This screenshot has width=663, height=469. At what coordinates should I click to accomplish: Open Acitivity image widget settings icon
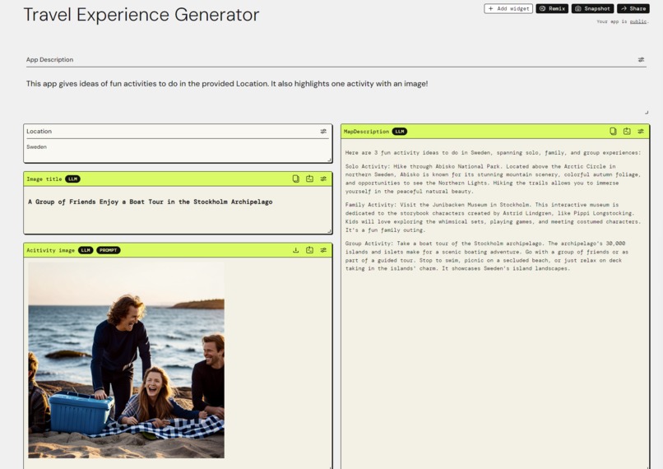[x=323, y=250]
